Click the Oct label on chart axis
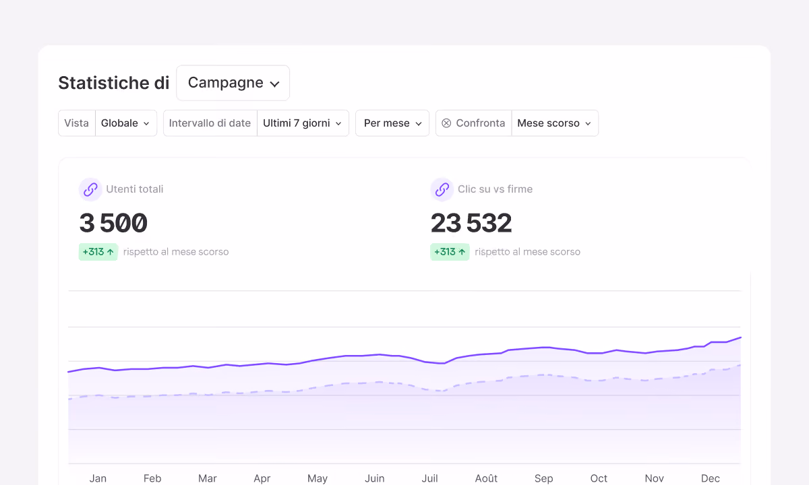 tap(599, 478)
